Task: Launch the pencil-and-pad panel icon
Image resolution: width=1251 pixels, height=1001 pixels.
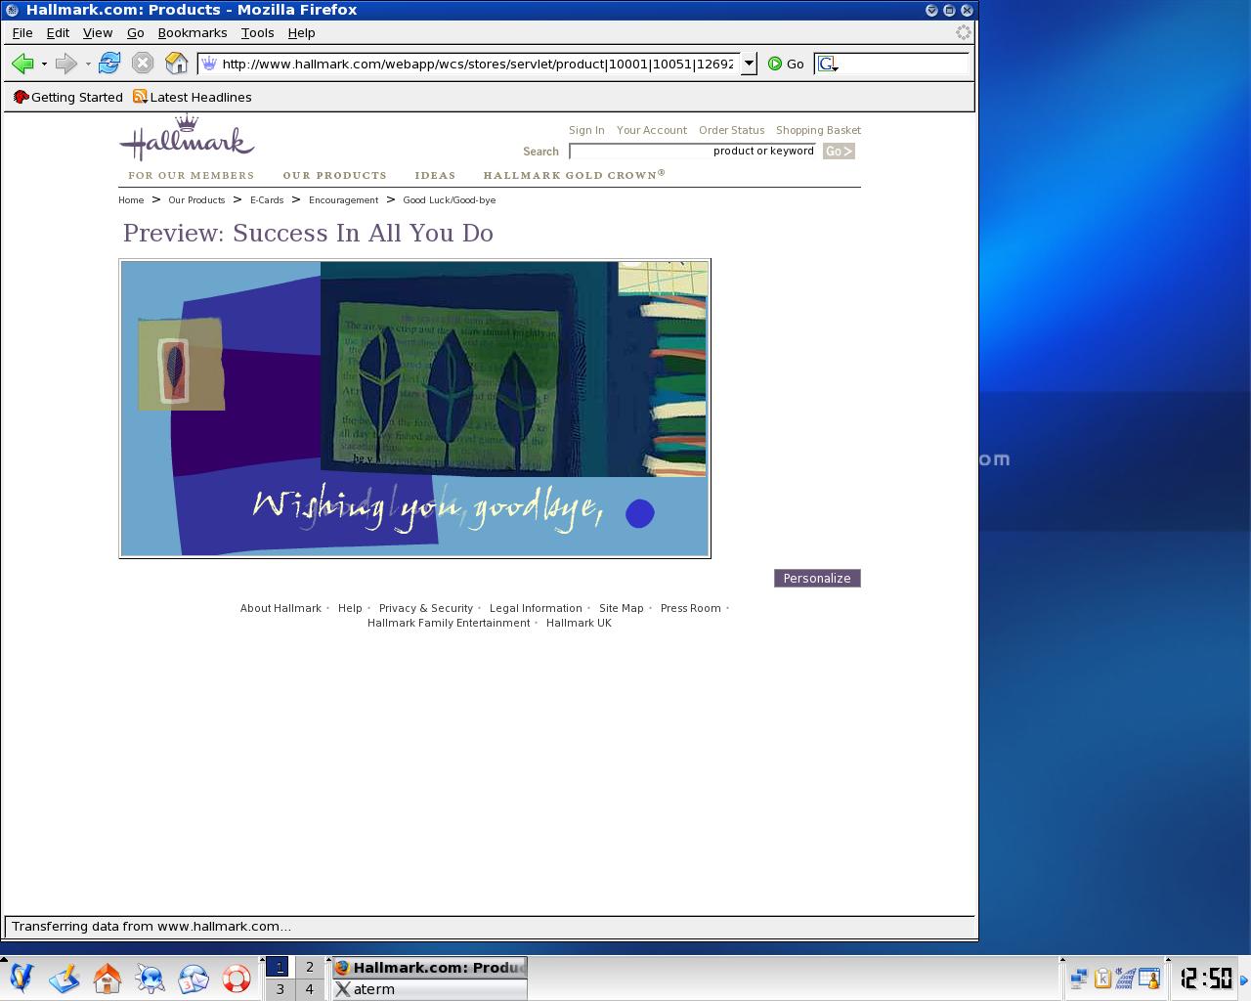Action: coord(65,978)
